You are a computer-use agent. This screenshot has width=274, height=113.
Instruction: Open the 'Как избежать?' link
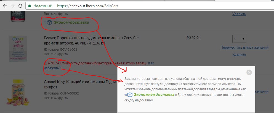pos(99,65)
